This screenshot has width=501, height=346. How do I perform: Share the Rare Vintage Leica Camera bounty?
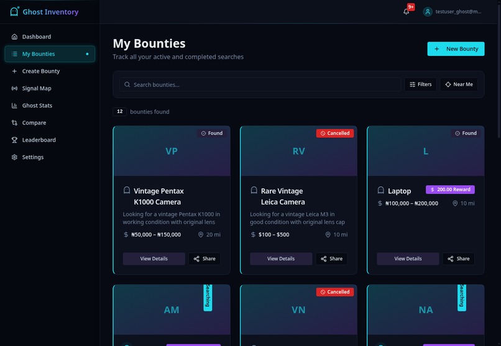(332, 259)
